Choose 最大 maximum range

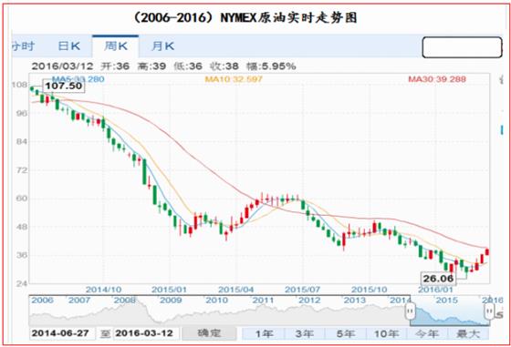(468, 333)
